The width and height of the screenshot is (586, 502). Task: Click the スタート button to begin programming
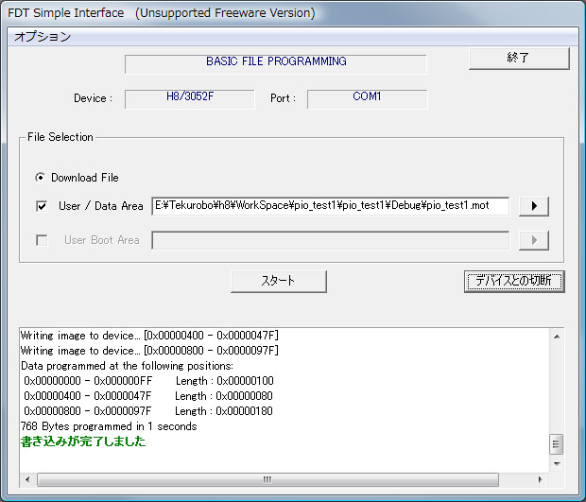[279, 281]
